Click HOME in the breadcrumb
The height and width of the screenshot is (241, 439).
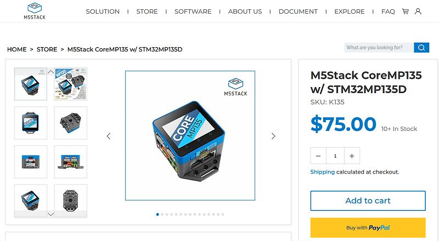(x=17, y=49)
